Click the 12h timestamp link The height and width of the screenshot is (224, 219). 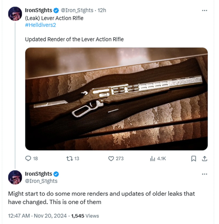102,10
